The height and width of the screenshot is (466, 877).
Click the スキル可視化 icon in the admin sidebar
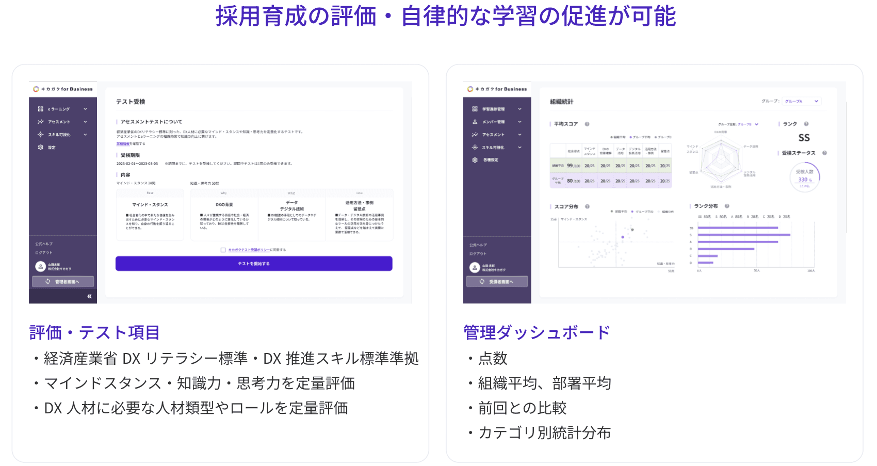tap(475, 147)
